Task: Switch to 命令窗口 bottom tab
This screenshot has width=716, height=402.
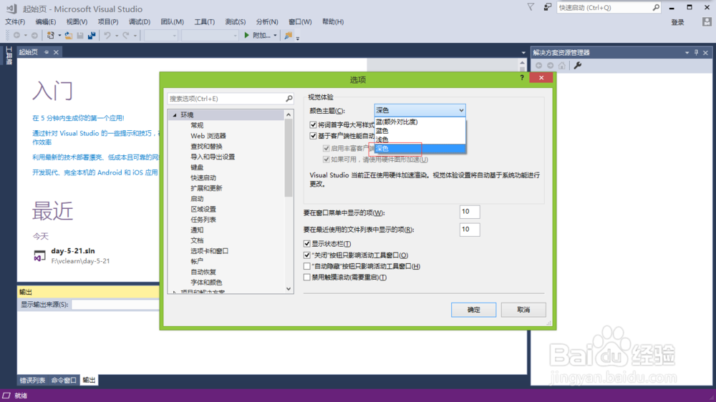Action: click(64, 380)
